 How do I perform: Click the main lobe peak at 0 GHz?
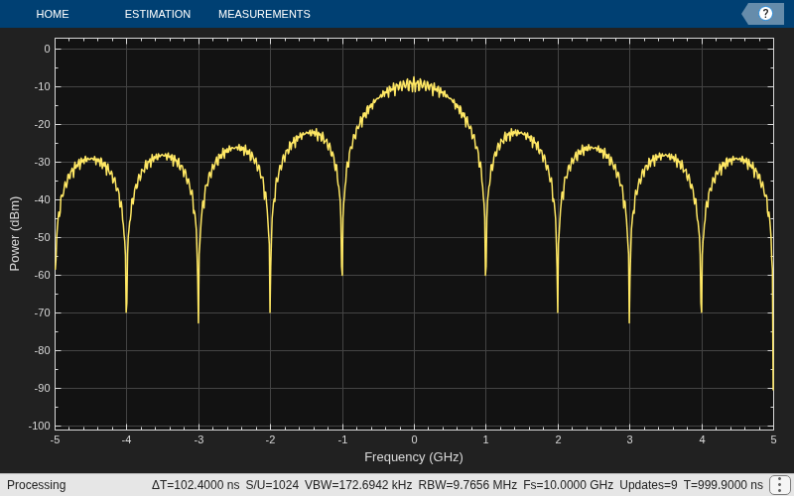coord(414,80)
